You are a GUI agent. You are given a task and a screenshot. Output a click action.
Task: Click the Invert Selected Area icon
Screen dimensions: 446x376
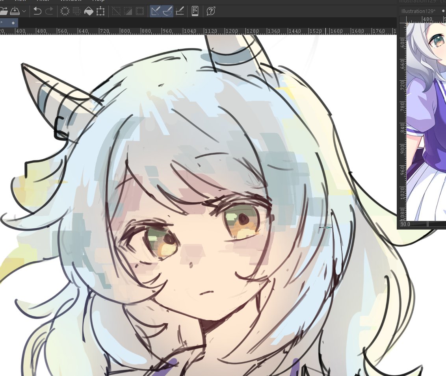point(128,11)
